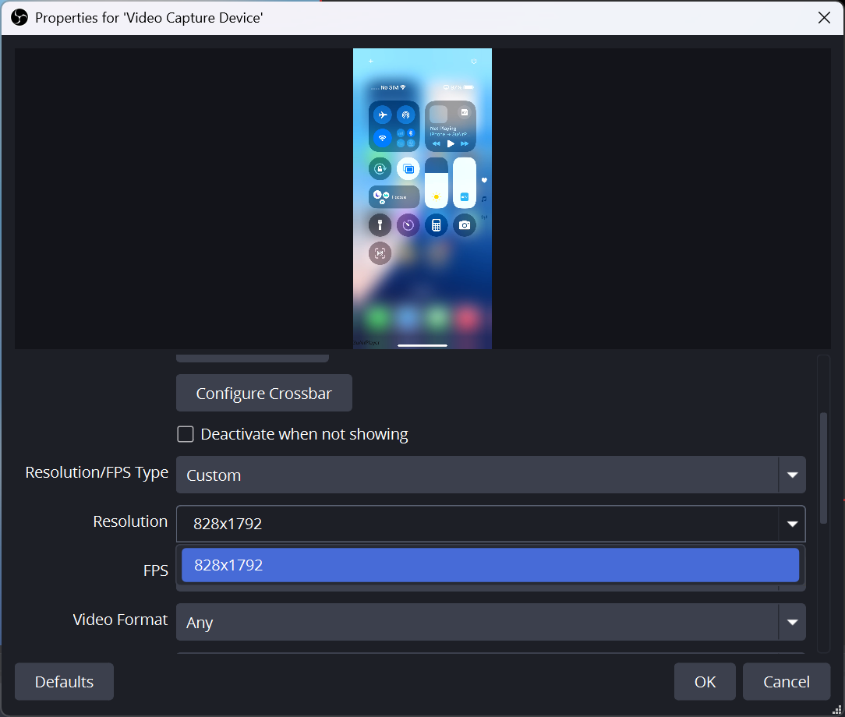Open the calculator icon in the preview
The height and width of the screenshot is (717, 845).
(x=437, y=224)
